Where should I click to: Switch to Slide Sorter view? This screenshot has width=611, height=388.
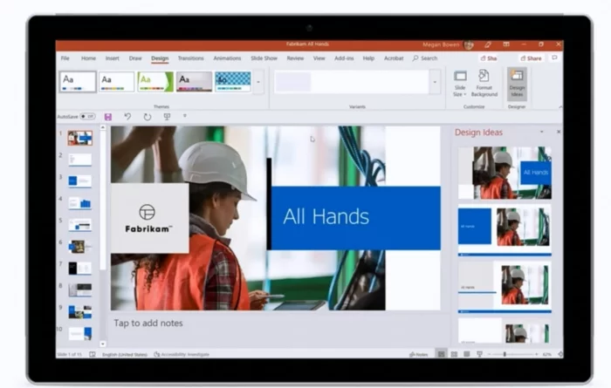454,354
